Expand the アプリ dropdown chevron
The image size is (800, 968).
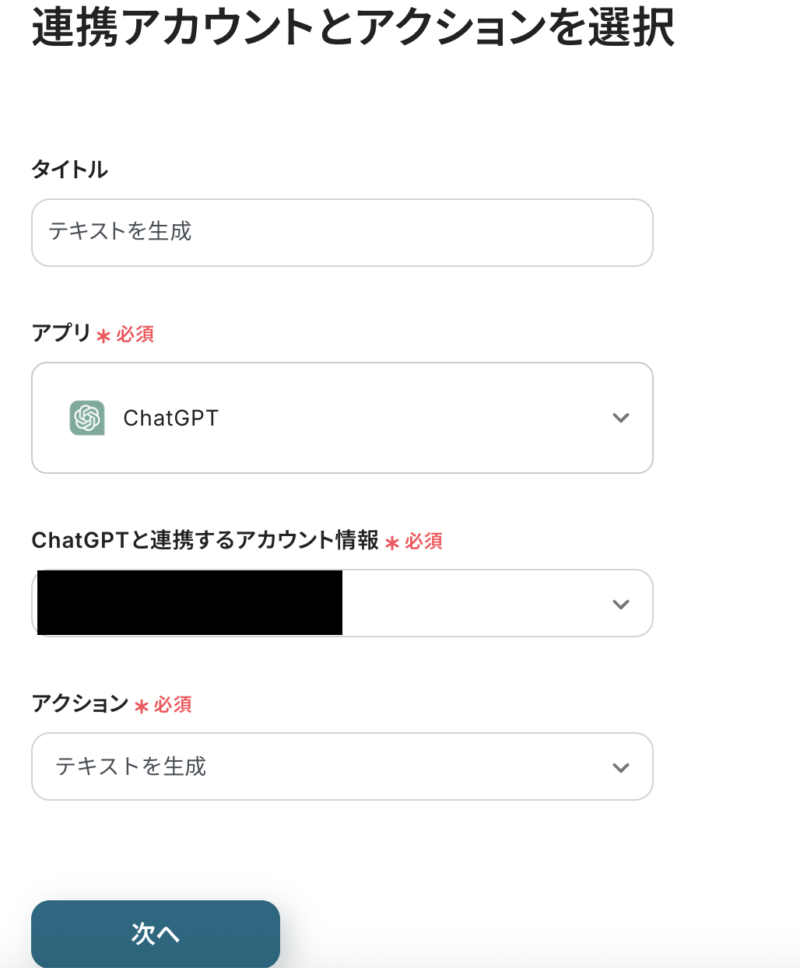pyautogui.click(x=620, y=418)
